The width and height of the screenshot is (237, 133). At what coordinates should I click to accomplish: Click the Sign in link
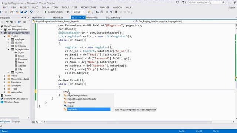click(x=232, y=7)
